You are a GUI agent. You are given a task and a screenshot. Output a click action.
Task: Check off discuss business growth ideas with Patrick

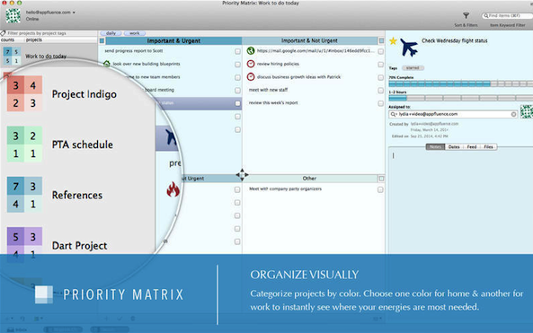click(381, 77)
